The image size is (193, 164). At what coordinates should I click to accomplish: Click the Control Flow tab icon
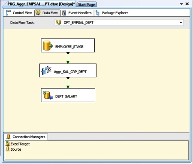click(x=8, y=13)
